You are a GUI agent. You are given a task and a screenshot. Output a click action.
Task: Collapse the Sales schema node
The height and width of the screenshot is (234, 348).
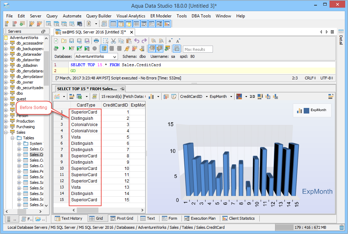[6, 132]
